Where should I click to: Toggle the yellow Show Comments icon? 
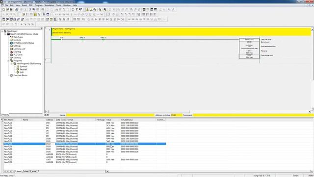[x=35, y=14]
